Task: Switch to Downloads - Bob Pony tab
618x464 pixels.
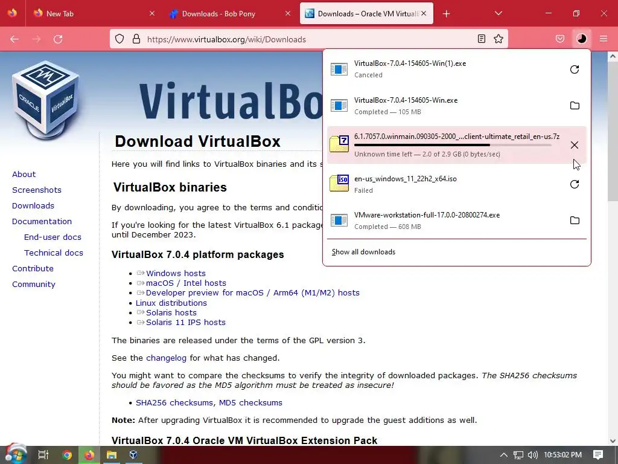Action: (230, 13)
